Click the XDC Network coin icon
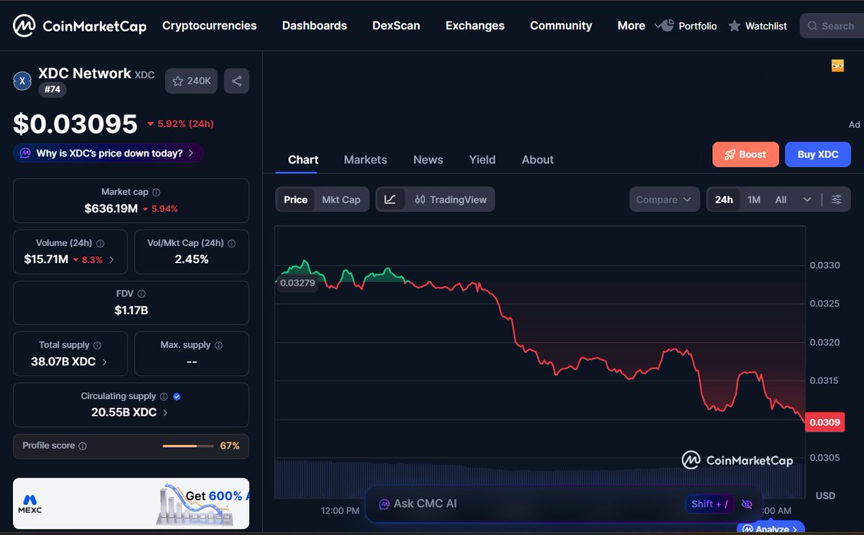 [x=22, y=81]
